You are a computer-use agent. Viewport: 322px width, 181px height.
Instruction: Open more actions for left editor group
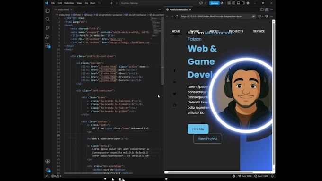(160, 9)
